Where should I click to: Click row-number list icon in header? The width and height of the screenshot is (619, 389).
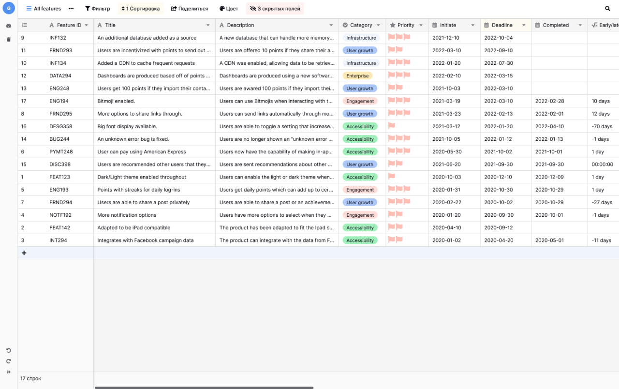(24, 25)
